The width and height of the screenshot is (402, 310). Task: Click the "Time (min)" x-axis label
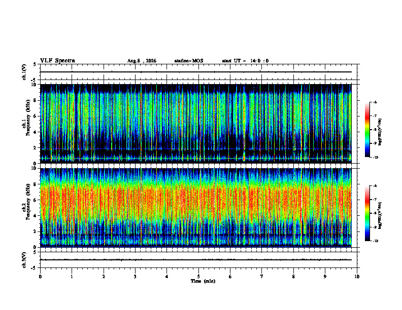pyautogui.click(x=203, y=281)
